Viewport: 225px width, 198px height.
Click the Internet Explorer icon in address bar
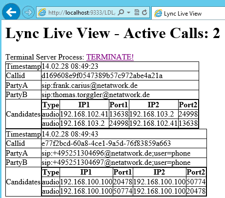[x=42, y=12]
